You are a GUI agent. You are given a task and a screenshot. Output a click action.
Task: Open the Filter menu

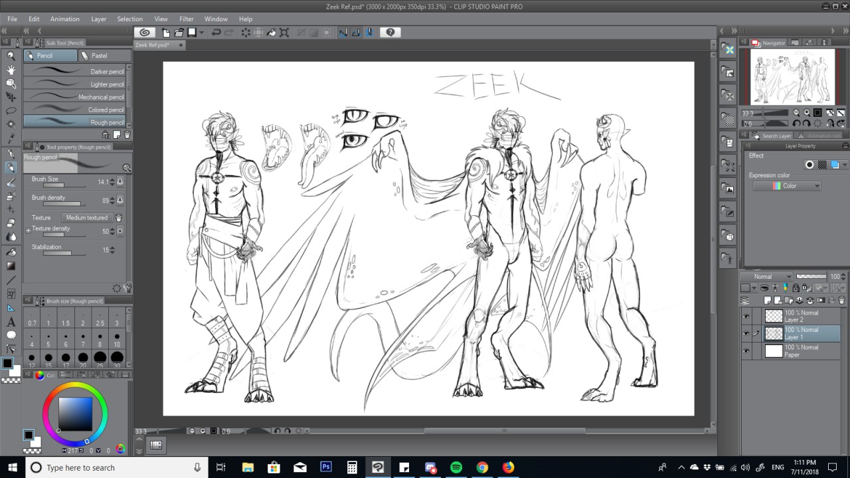[x=186, y=19]
